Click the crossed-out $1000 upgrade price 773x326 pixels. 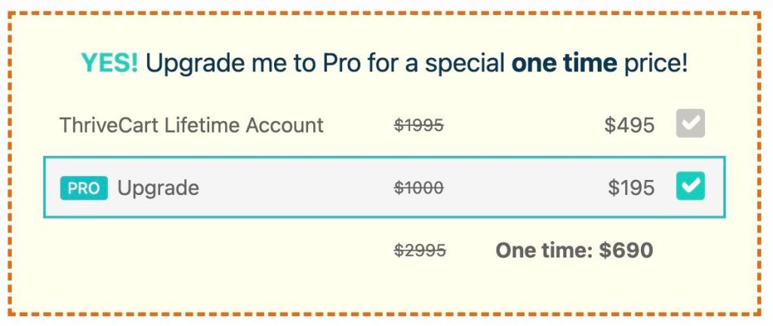(x=419, y=188)
